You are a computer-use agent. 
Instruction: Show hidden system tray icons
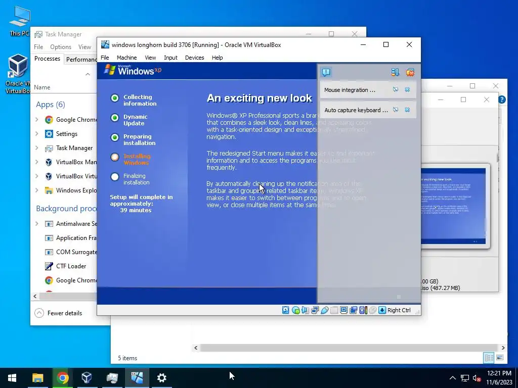click(x=453, y=378)
